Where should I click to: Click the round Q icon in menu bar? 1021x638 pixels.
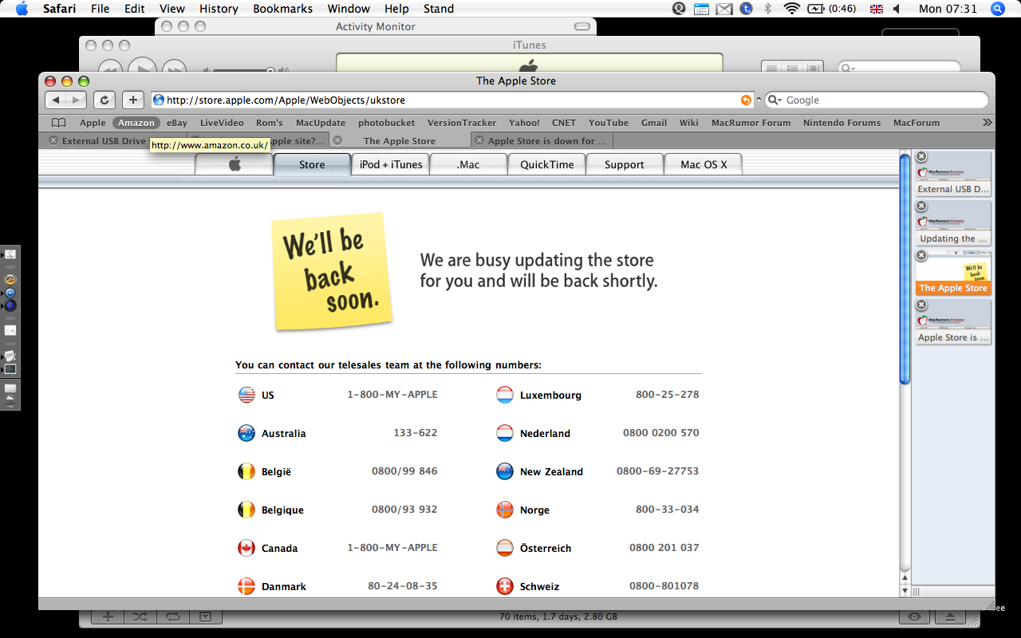coord(679,9)
